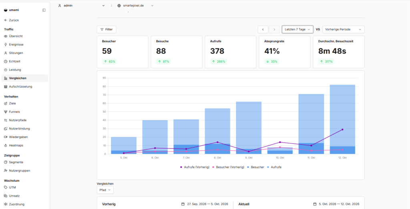Click the calendar icon next to Aktuell dates

pyautogui.click(x=315, y=204)
